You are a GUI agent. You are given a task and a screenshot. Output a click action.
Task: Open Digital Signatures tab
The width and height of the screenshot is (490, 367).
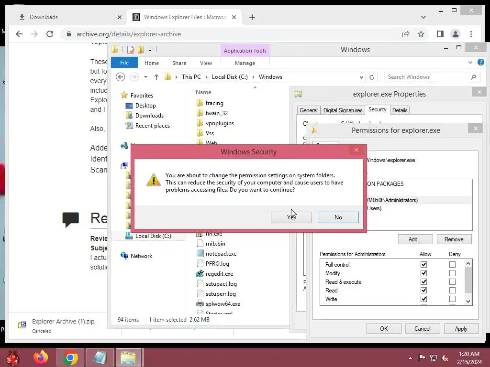343,110
